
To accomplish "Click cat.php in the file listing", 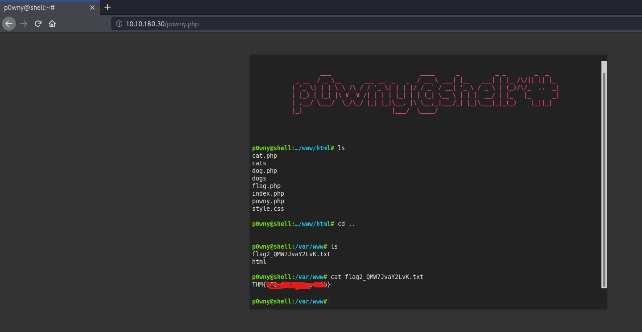I will [x=265, y=156].
